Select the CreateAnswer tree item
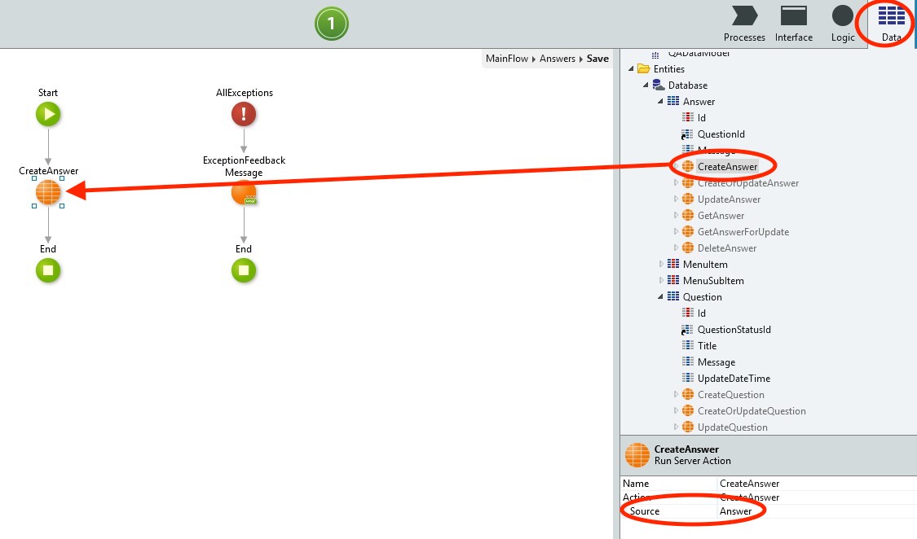Viewport: 917px width, 539px height. point(727,167)
